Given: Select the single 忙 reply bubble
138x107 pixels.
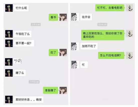Looking at the screenshot, I should (x=84, y=65).
